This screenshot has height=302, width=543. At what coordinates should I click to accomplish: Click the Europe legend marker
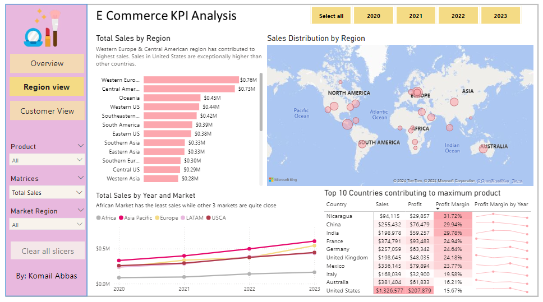point(158,217)
